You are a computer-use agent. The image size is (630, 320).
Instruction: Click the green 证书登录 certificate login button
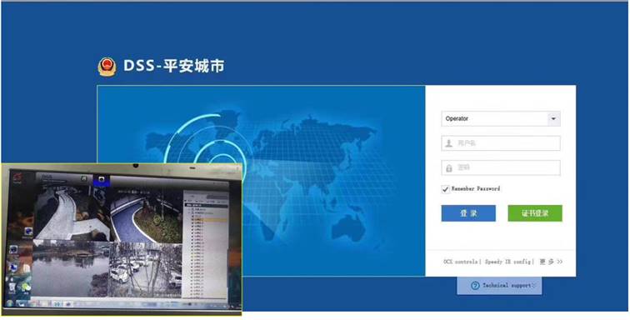[535, 213]
